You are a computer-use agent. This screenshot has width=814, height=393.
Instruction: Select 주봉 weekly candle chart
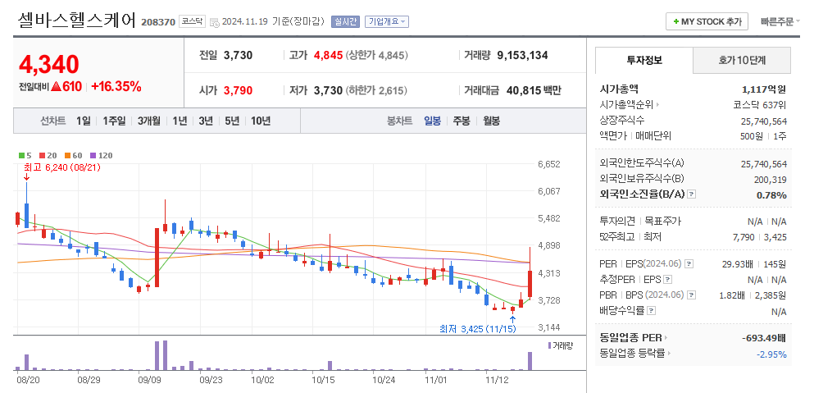462,121
